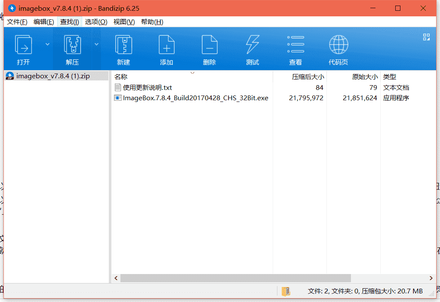Minimize the Bandizip window
The height and width of the screenshot is (302, 440).
coord(372,8)
